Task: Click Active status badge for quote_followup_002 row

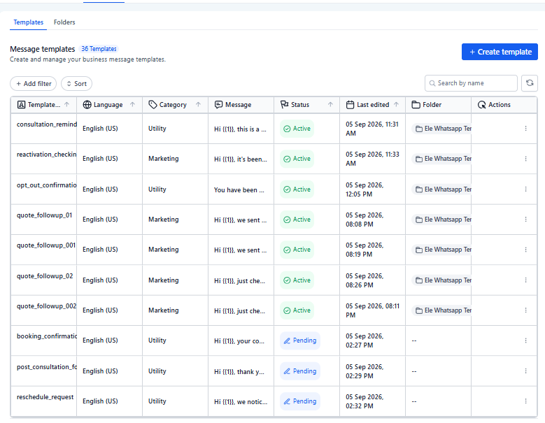Action: point(297,310)
